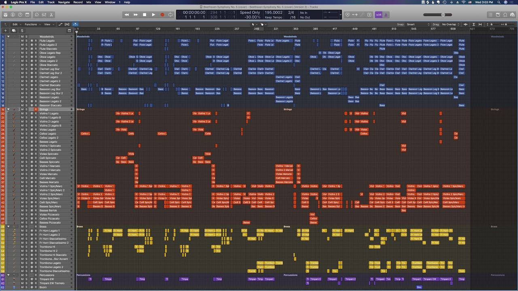This screenshot has height=291, width=518.
Task: Open the File menu
Action: click(32, 2)
